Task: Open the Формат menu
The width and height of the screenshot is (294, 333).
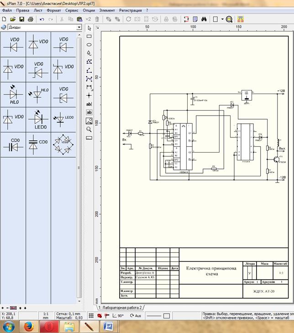Action: tap(54, 11)
